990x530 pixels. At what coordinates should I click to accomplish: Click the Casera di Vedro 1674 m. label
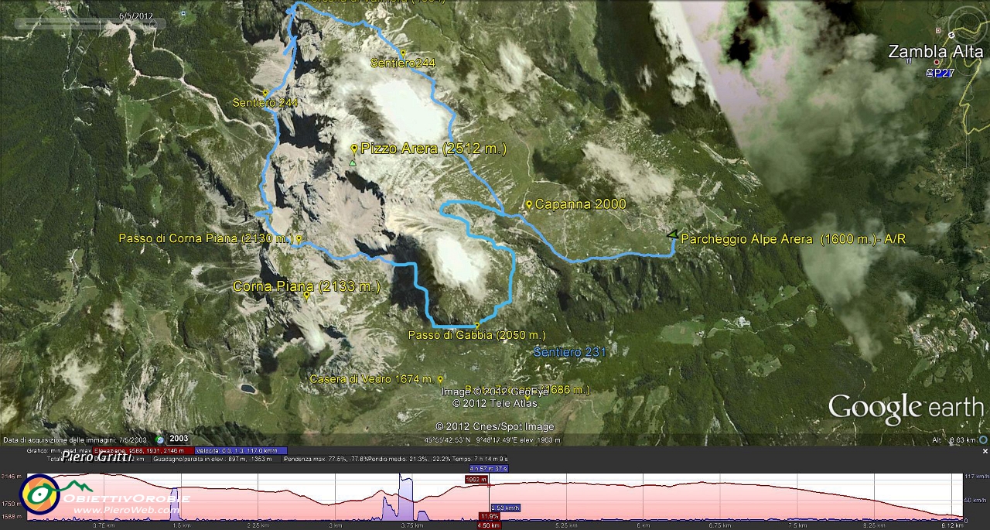[370, 379]
